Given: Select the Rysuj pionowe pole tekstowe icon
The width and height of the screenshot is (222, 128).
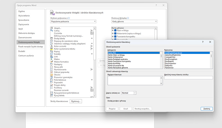Looking at the screenshot, I should [52, 93].
